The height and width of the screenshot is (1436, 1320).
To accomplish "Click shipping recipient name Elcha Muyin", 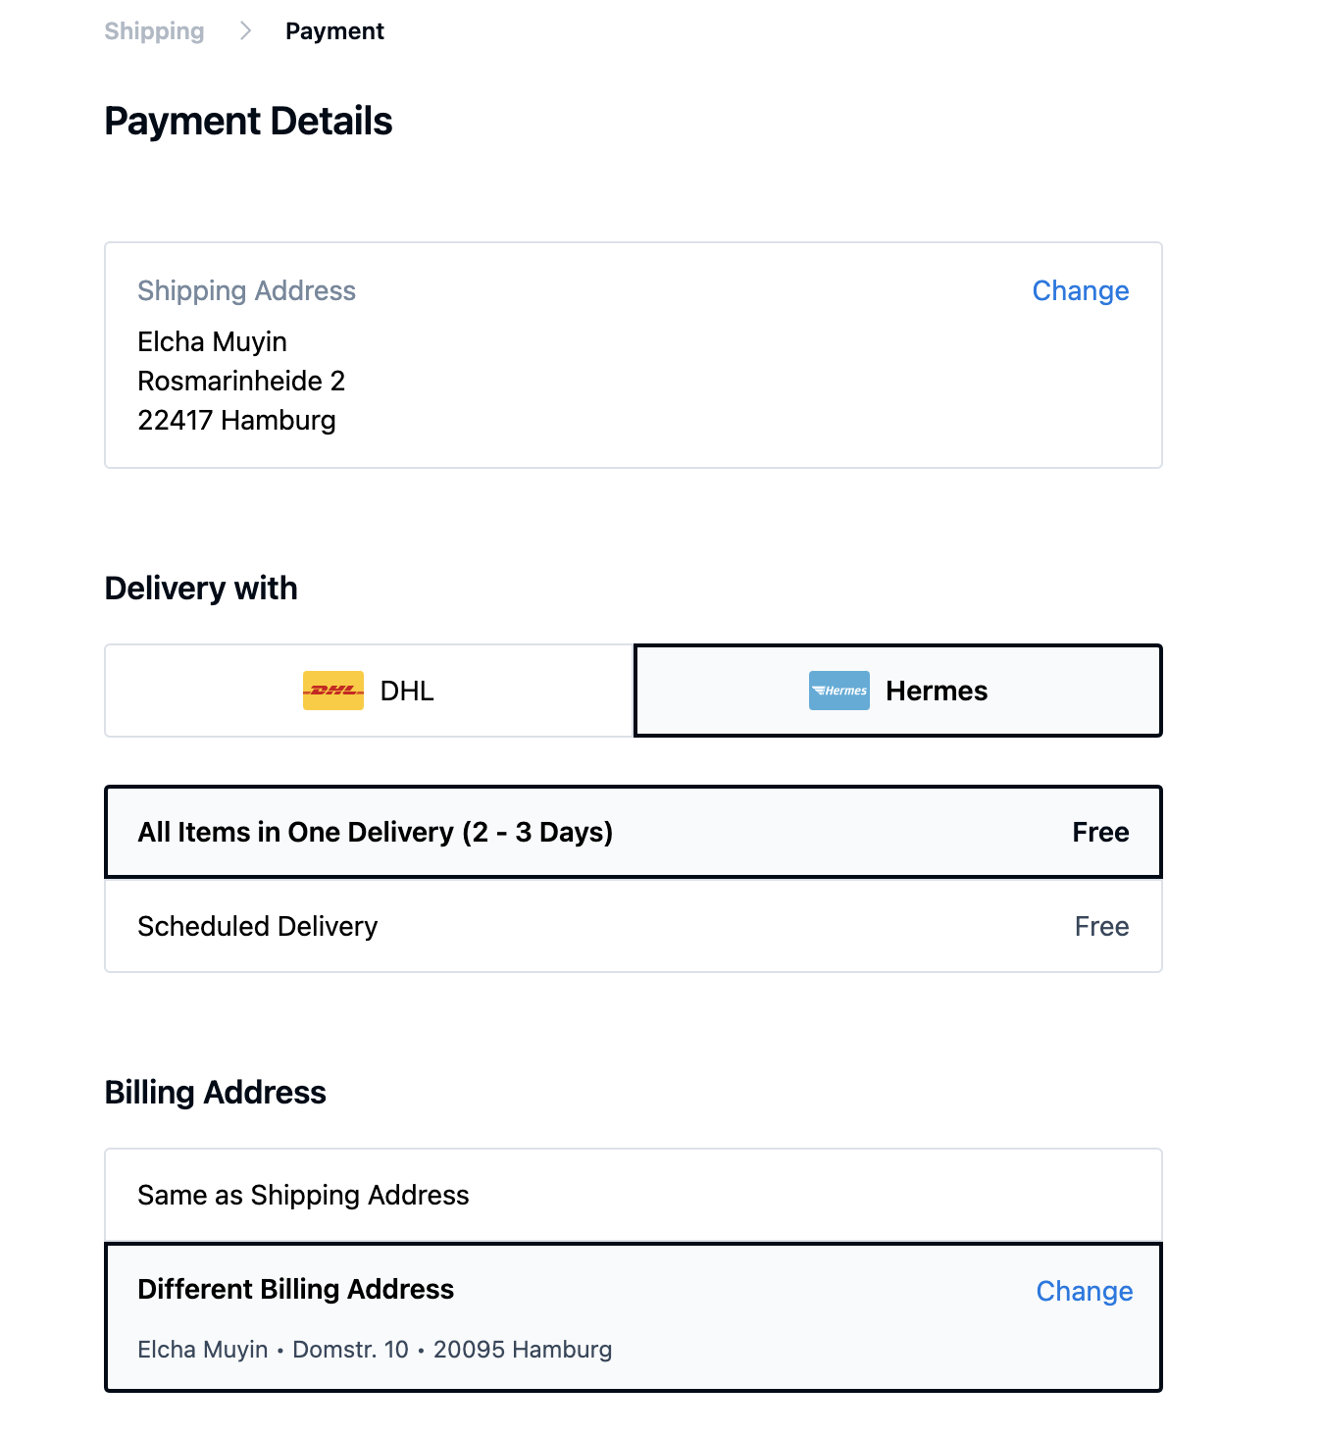I will tap(212, 341).
